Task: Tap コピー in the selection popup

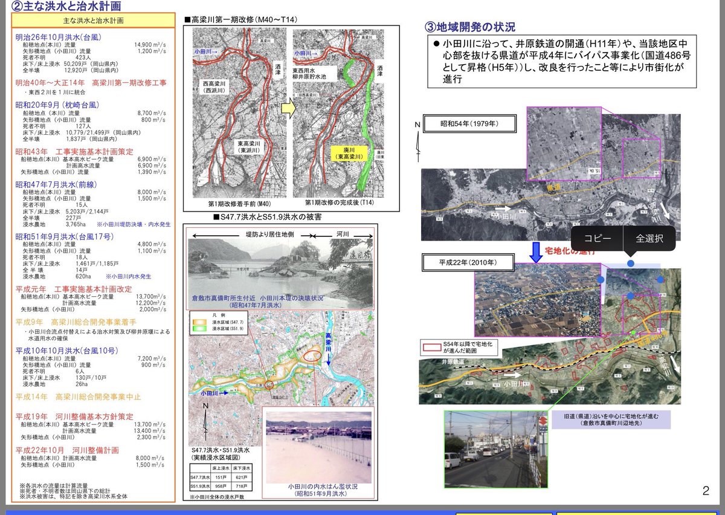Action: (597, 238)
